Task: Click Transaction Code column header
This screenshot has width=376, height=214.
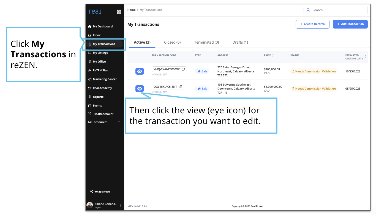Action: pos(164,55)
